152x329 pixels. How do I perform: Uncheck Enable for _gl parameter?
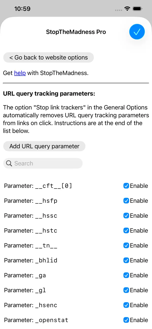click(126, 290)
